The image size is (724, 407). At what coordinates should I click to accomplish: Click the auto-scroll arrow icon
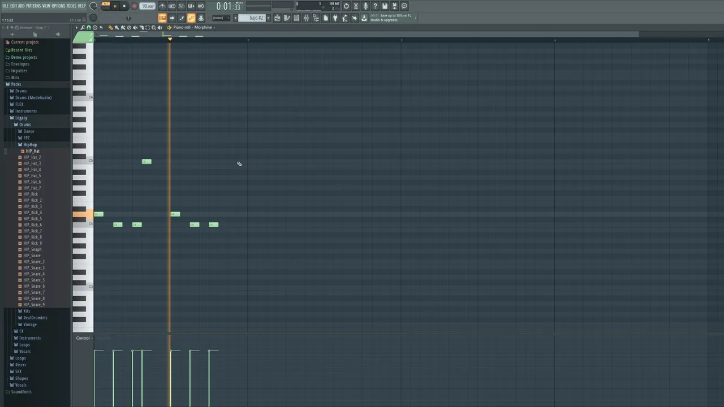coord(172,18)
